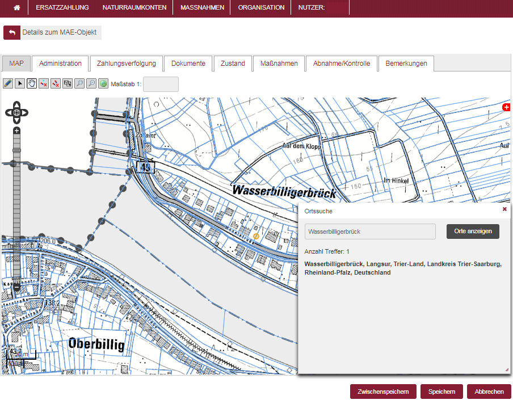Screen dimensions: 513x404
Task: Open the NATURRAUMKONTEN menu
Action: (134, 8)
